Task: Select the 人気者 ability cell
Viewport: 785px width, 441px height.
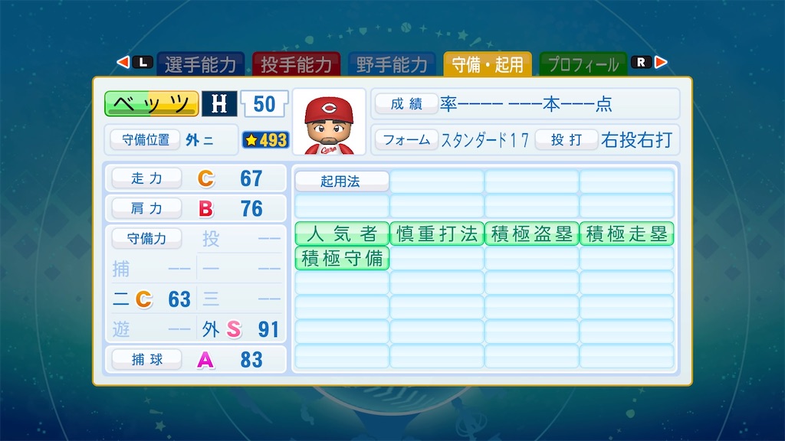Action: click(342, 234)
